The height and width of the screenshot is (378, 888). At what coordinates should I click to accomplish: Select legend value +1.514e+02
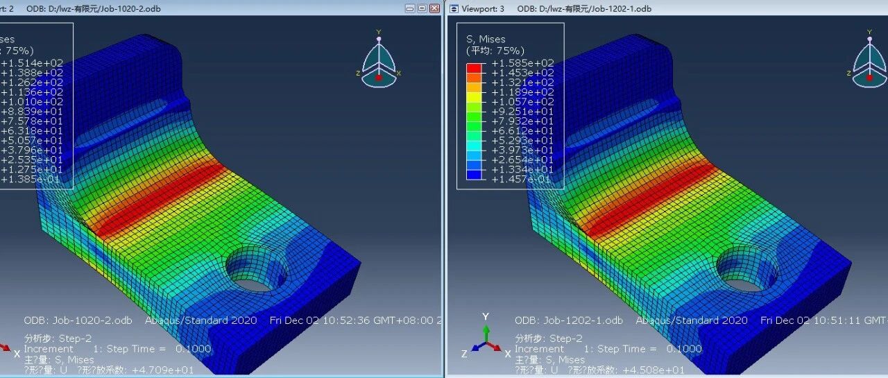tap(32, 63)
